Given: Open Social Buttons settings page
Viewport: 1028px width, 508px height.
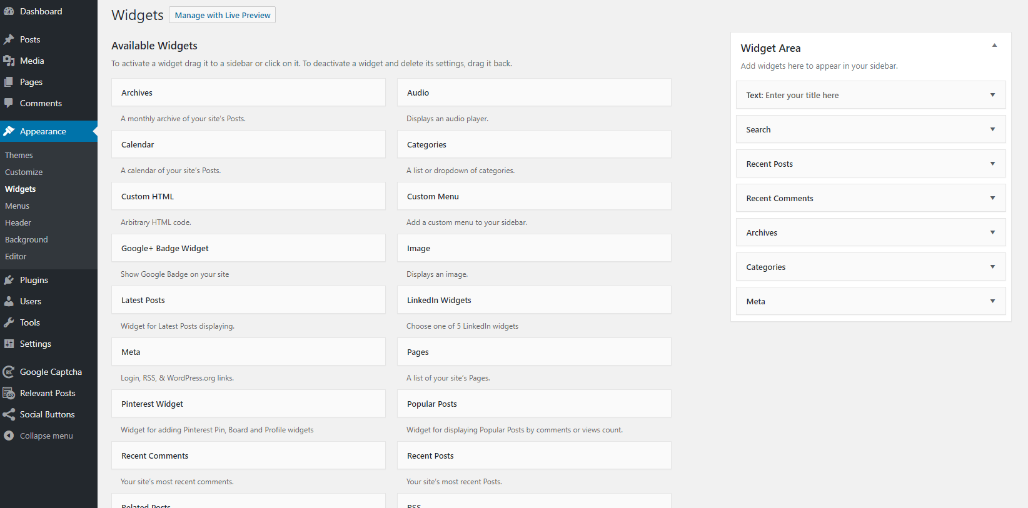Looking at the screenshot, I should 49,414.
